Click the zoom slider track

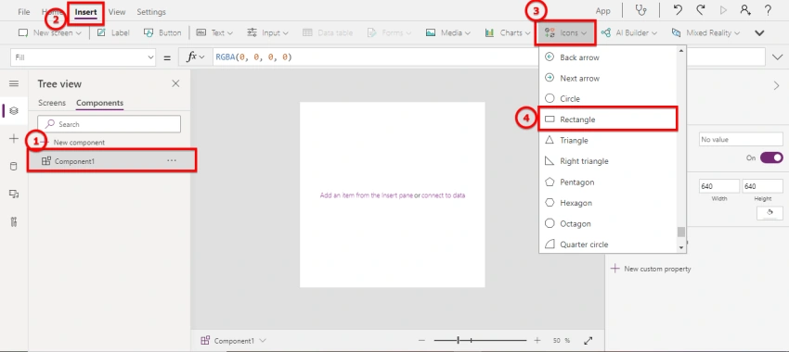tap(480, 341)
